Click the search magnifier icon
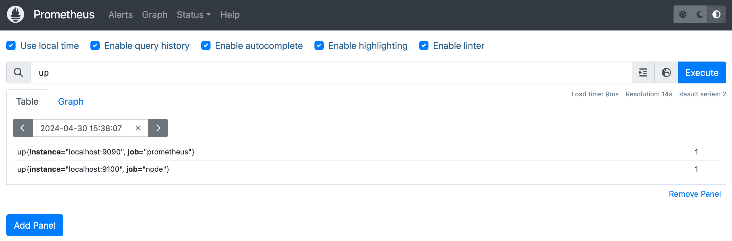 click(x=18, y=72)
